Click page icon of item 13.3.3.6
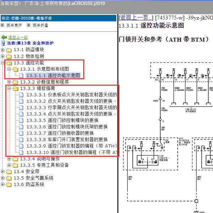The image size is (213, 213). (x=21, y=127)
